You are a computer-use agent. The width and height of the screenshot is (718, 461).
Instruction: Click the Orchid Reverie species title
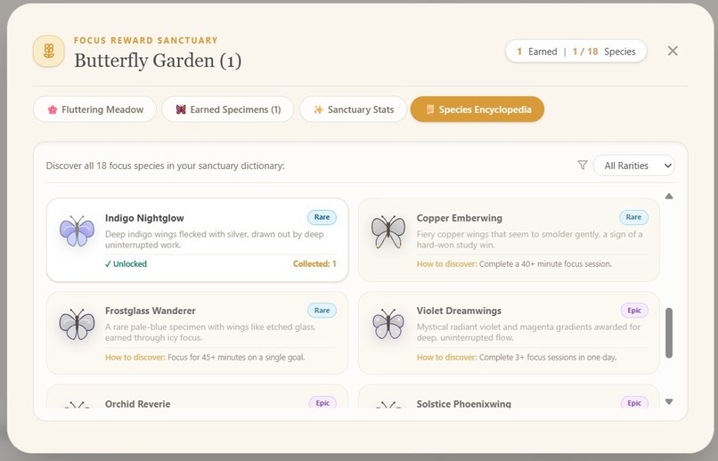pyautogui.click(x=137, y=403)
